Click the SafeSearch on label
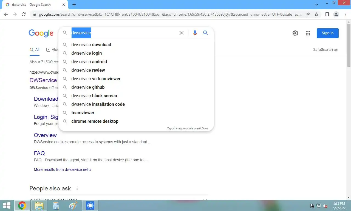 click(325, 50)
